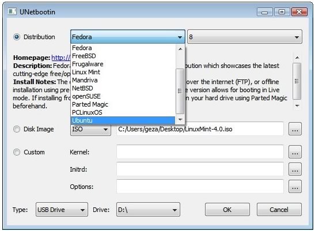Image resolution: width=315 pixels, height=231 pixels.
Task: Open the version dropdown showing 8
Action: point(245,37)
